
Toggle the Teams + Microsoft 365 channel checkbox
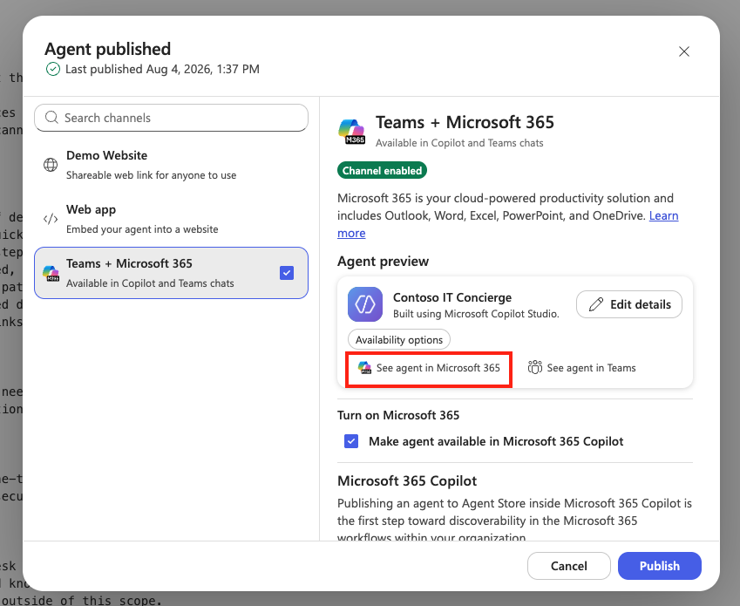tap(287, 273)
